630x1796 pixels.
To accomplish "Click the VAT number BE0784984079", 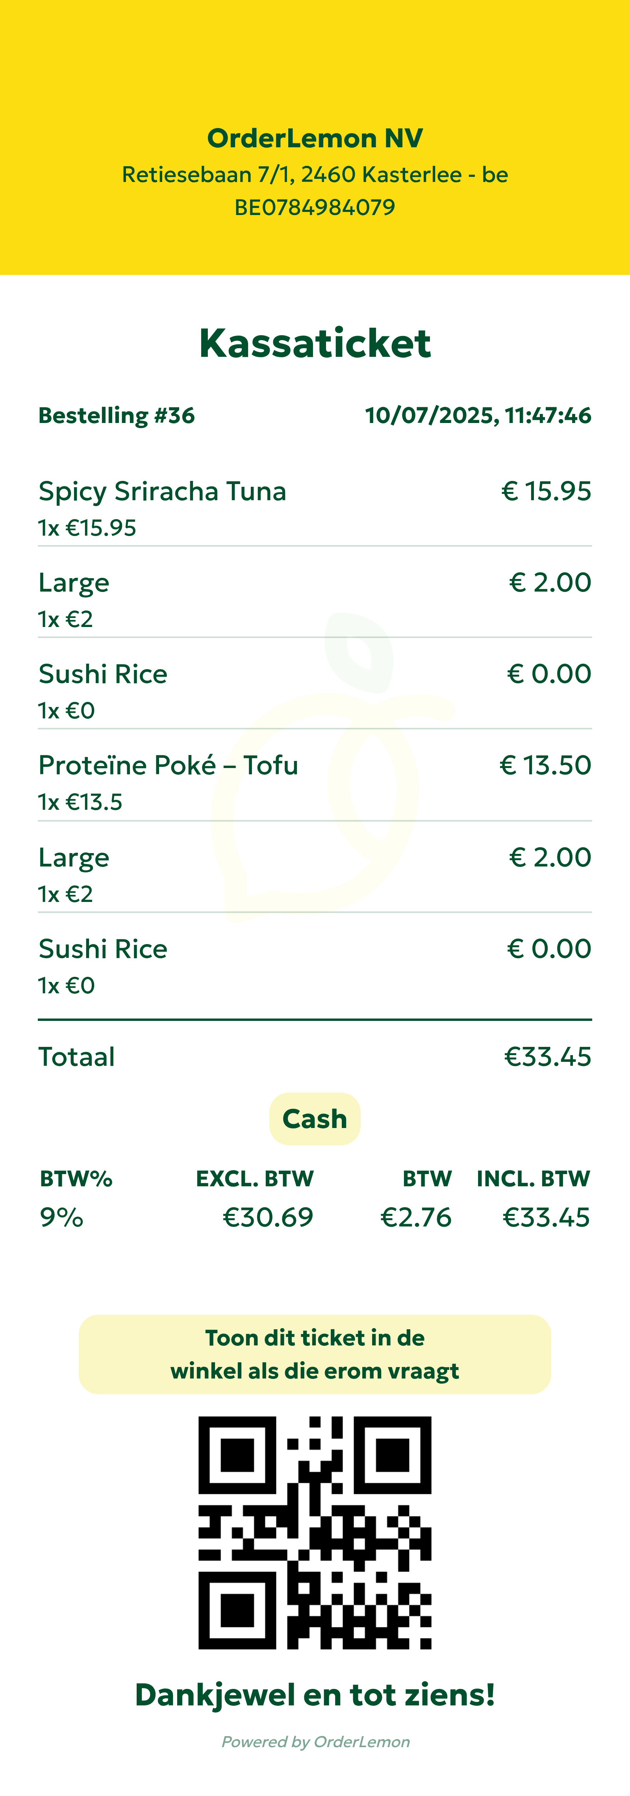I will coord(315,207).
